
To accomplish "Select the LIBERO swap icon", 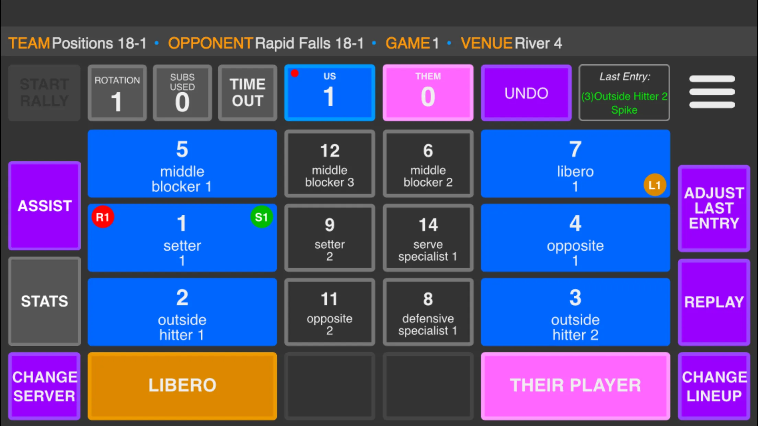I will pyautogui.click(x=654, y=185).
